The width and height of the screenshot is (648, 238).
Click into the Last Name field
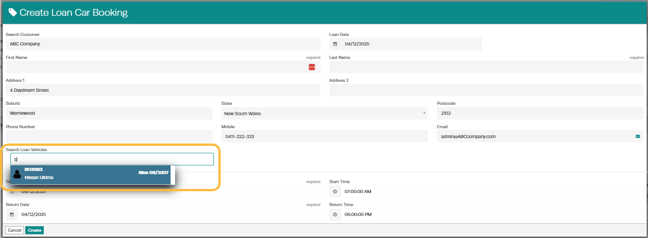click(486, 67)
